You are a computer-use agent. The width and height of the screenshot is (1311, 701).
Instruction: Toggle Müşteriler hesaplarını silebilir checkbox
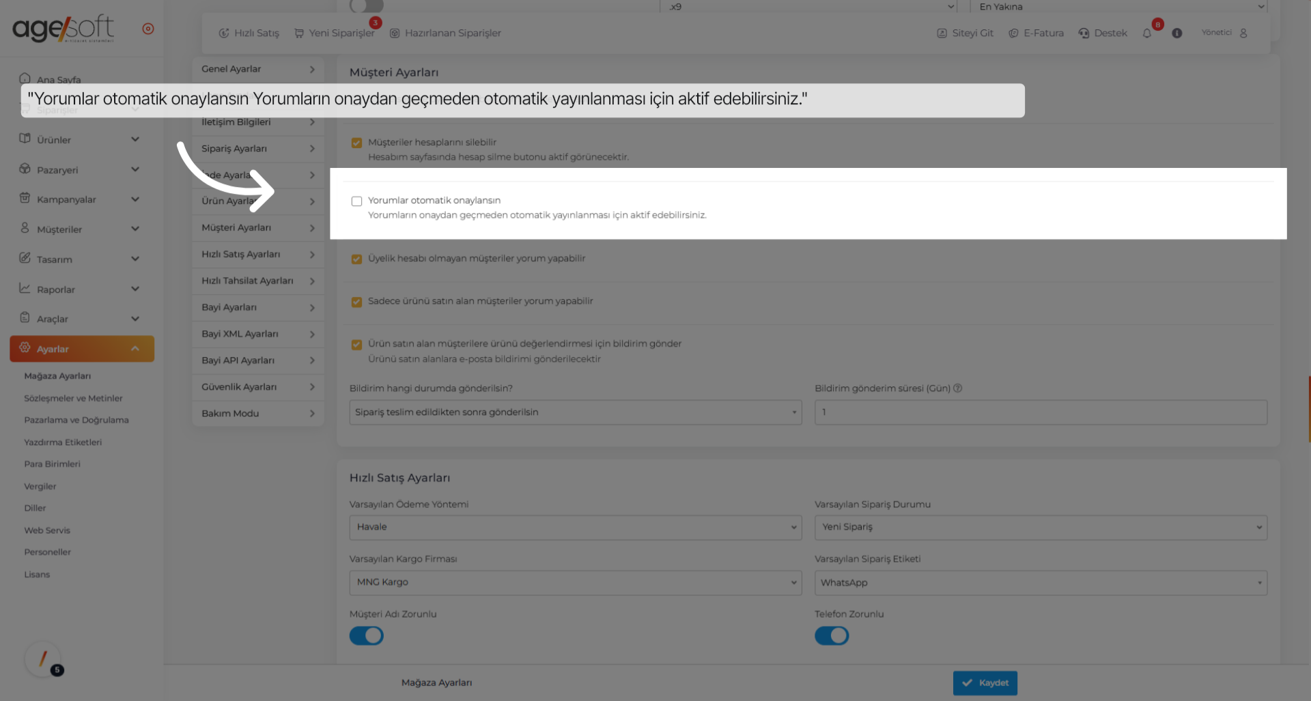pyautogui.click(x=356, y=143)
